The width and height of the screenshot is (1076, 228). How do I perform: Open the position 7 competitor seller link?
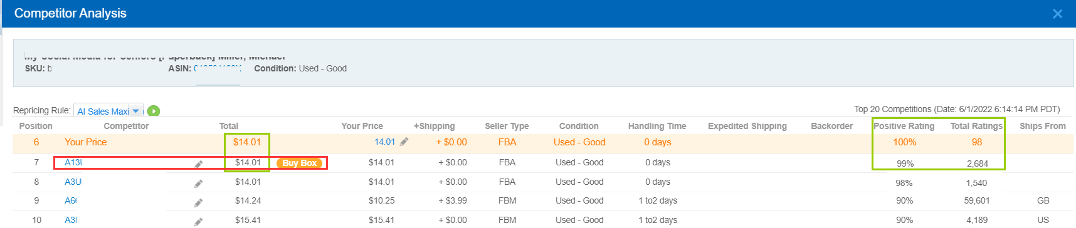(x=73, y=162)
